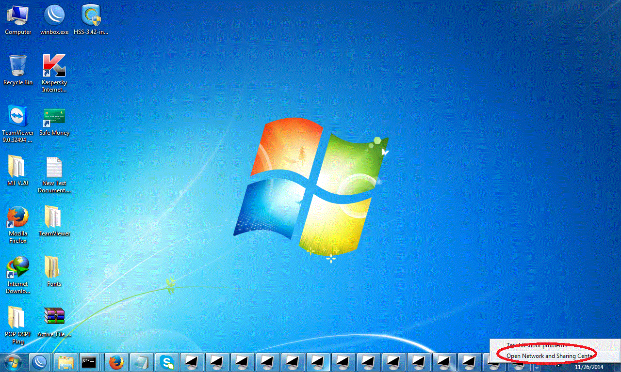Select the Internet Download Manager shortcut

tap(18, 275)
